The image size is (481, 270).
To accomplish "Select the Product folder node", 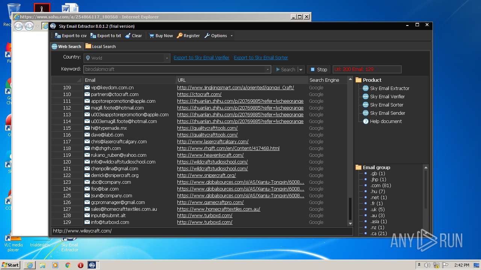I will [368, 80].
